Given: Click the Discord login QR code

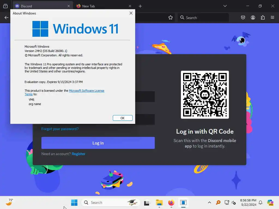Looking at the screenshot, I should (205, 95).
